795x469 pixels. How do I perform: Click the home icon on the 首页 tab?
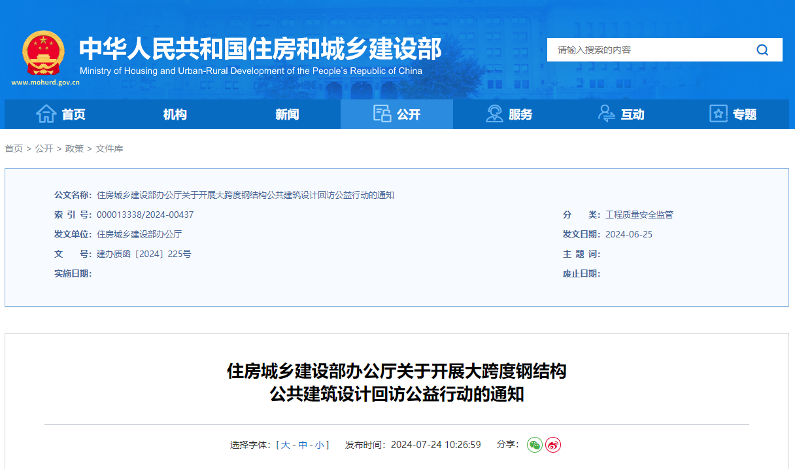pos(45,113)
